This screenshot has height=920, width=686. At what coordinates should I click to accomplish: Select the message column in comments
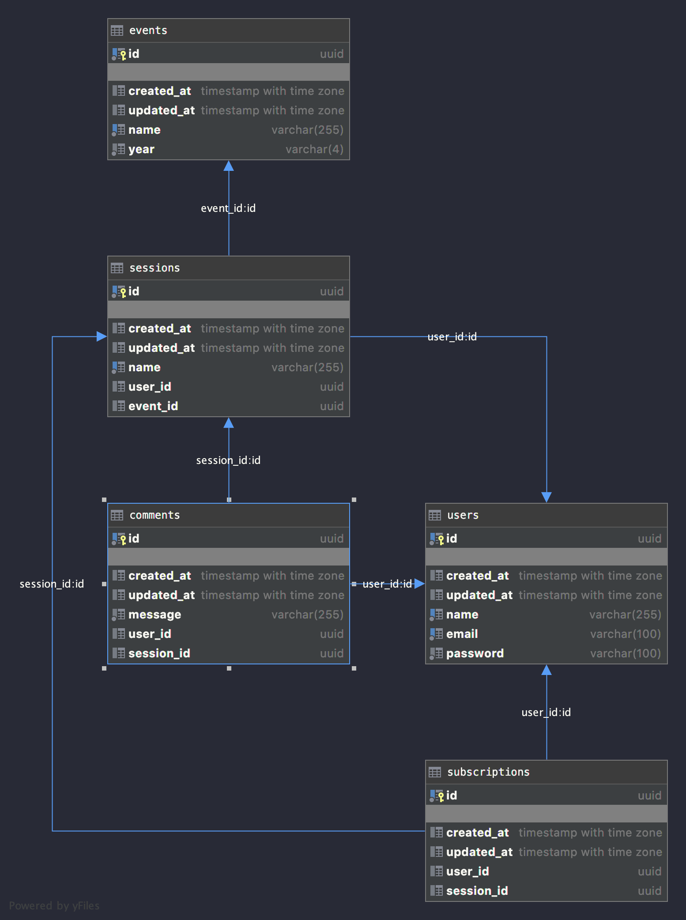(229, 615)
